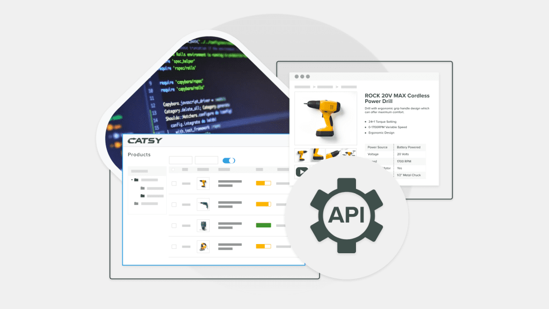Click the CATSY logo

click(x=144, y=141)
